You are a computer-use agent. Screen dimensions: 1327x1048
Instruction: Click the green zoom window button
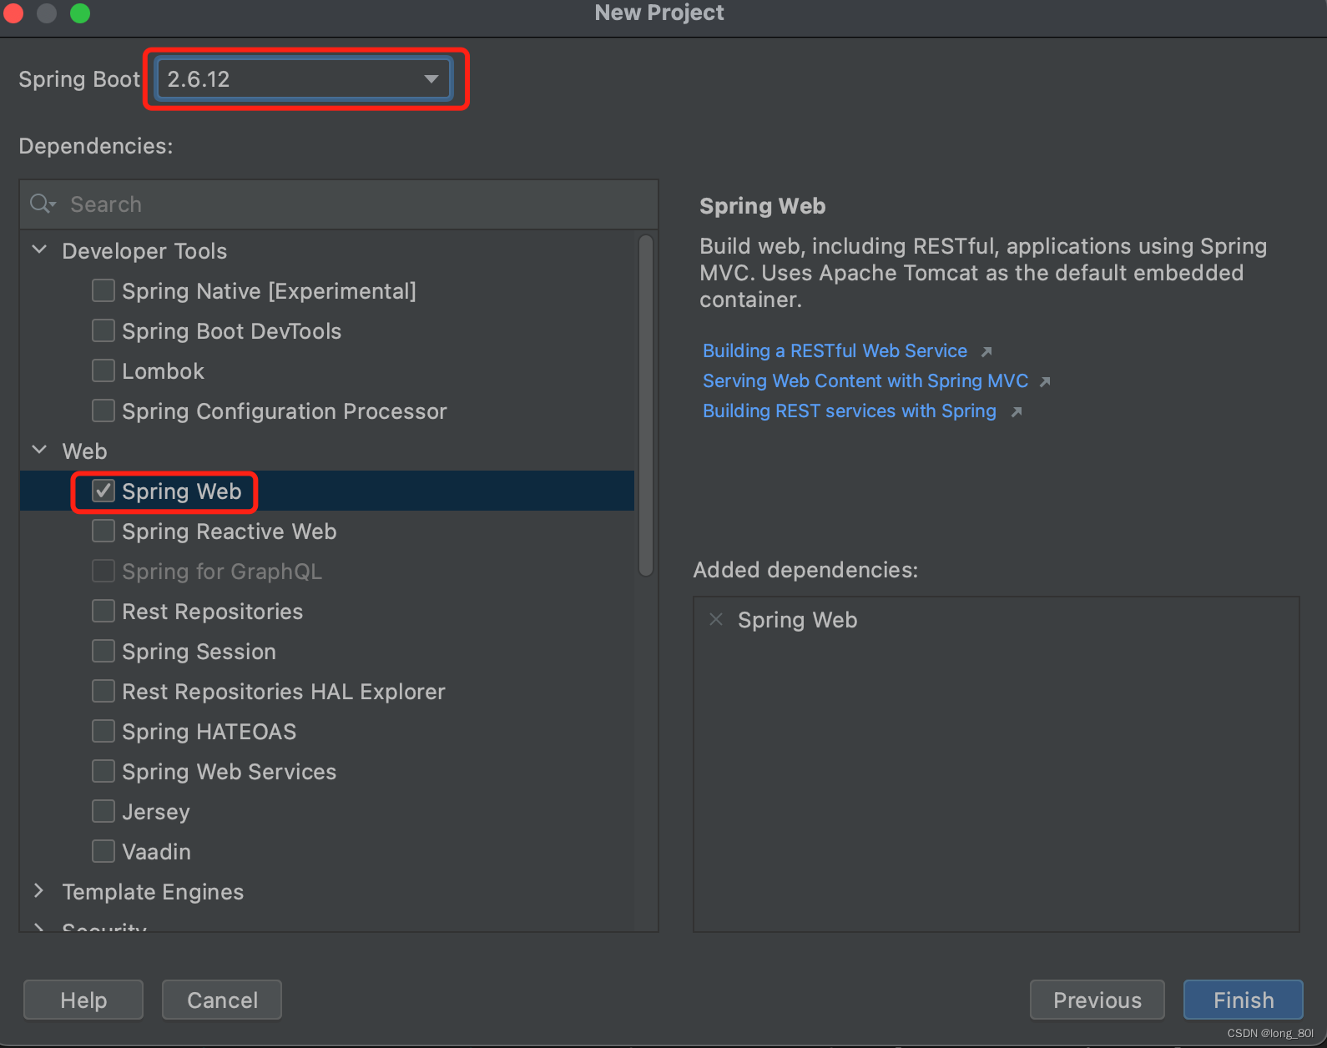click(80, 13)
